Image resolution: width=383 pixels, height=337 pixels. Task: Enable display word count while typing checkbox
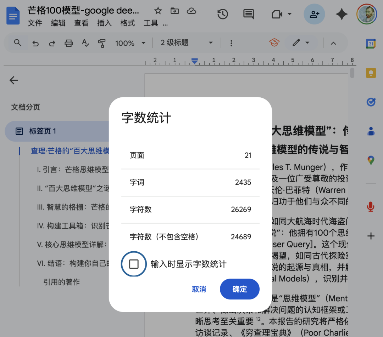click(x=134, y=264)
